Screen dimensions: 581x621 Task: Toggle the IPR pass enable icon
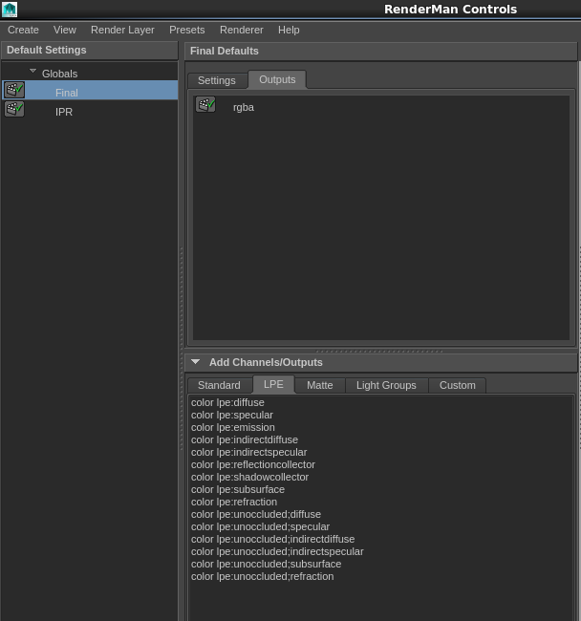(14, 110)
